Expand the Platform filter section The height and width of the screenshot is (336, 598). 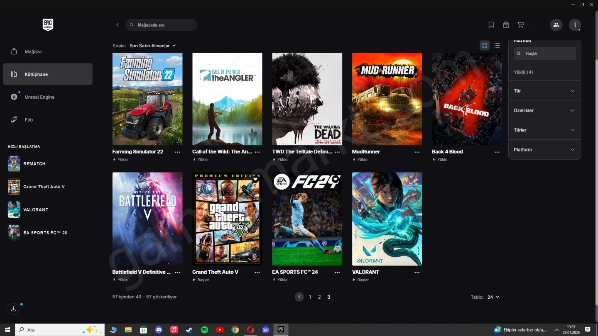[544, 149]
